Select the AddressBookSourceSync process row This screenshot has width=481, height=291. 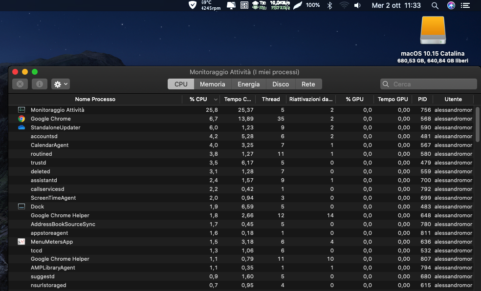point(242,224)
